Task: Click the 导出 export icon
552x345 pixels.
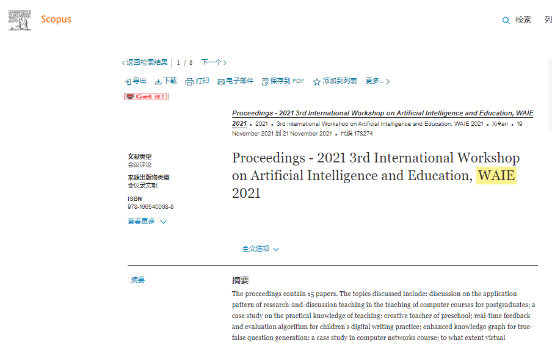Action: 128,82
